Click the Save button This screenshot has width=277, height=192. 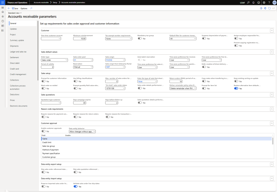15,8
